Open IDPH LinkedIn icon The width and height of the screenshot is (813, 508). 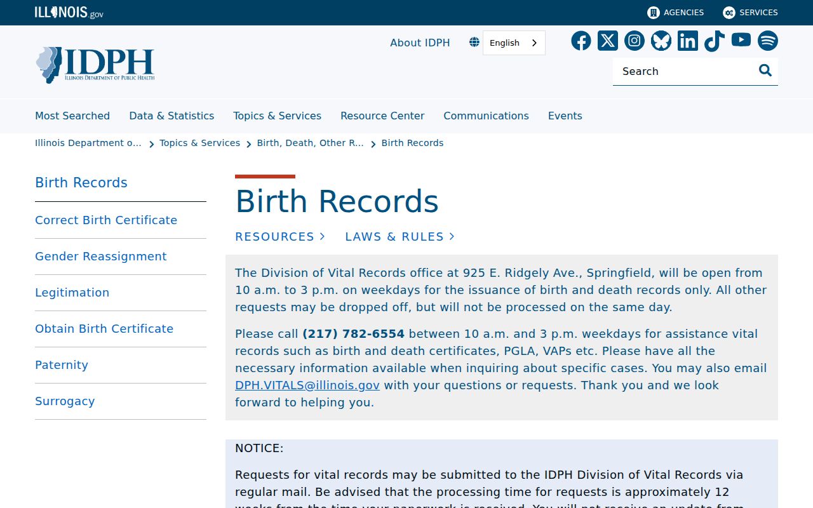tap(688, 41)
